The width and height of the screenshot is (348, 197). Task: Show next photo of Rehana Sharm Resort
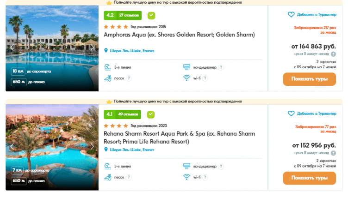pyautogui.click(x=92, y=147)
